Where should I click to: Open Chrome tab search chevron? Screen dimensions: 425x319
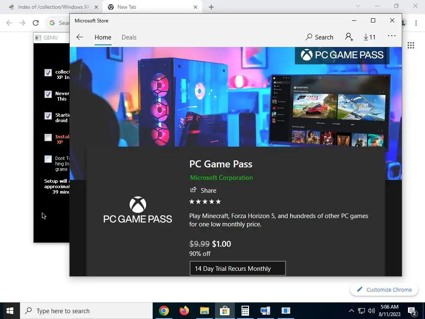pos(358,6)
